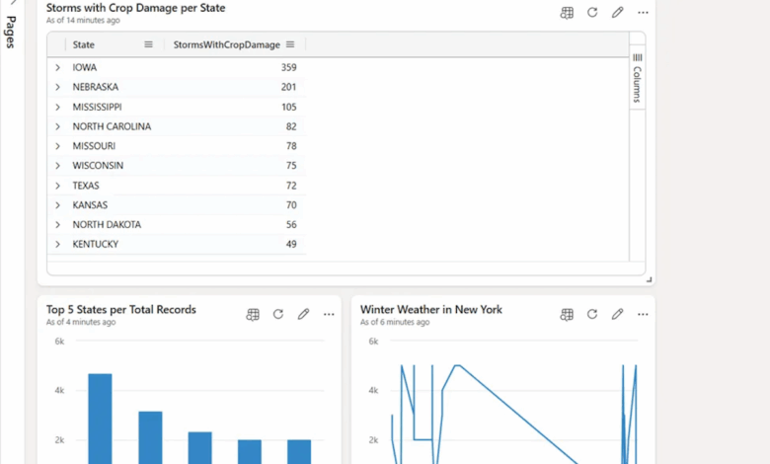Open the StormsWithCropDamage column menu

[290, 44]
